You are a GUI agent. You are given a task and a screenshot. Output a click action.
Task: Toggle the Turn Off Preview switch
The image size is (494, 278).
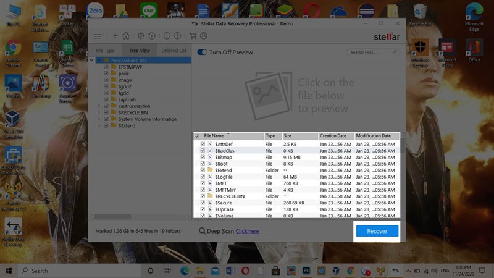tap(202, 53)
